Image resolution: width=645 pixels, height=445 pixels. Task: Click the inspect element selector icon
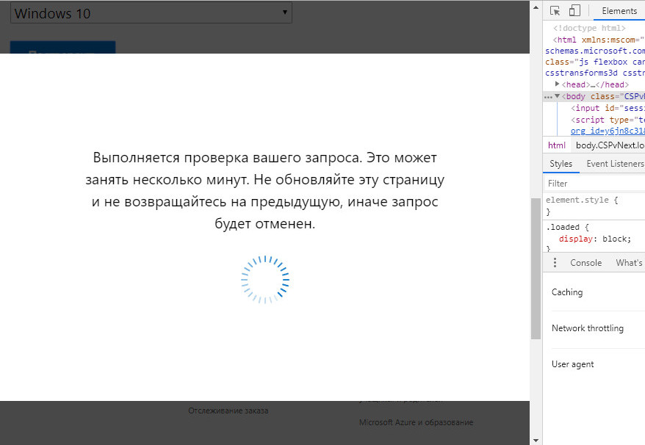click(x=555, y=11)
